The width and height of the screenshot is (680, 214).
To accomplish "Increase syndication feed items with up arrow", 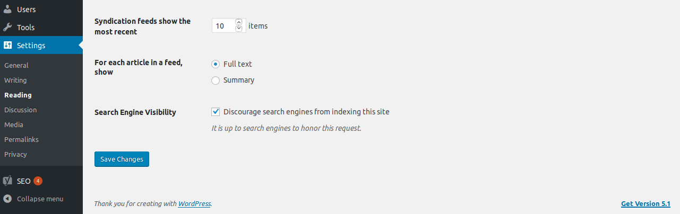I will pyautogui.click(x=239, y=22).
